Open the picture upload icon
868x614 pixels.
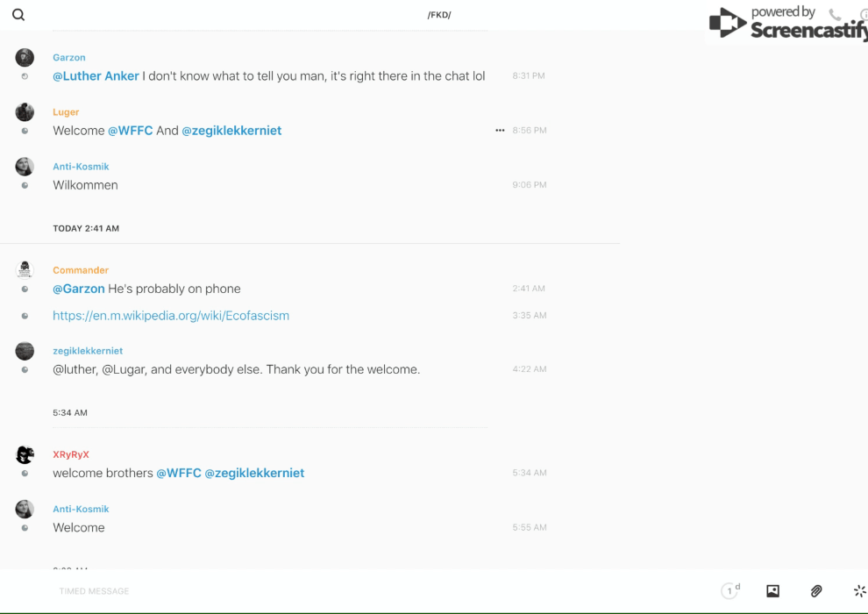[x=772, y=591]
